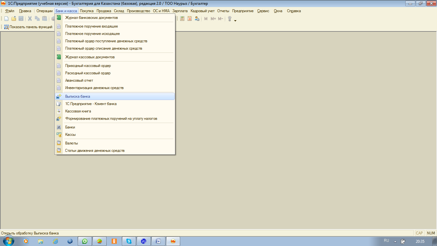Open Internet Explorer from the taskbar

coord(55,241)
